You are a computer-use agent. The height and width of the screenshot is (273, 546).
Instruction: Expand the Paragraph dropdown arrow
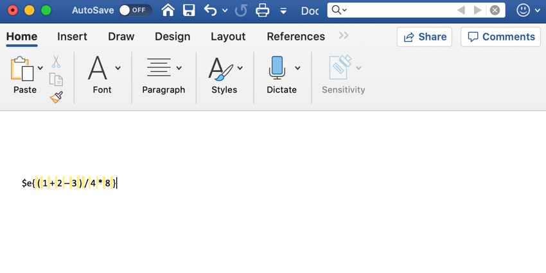tap(179, 68)
